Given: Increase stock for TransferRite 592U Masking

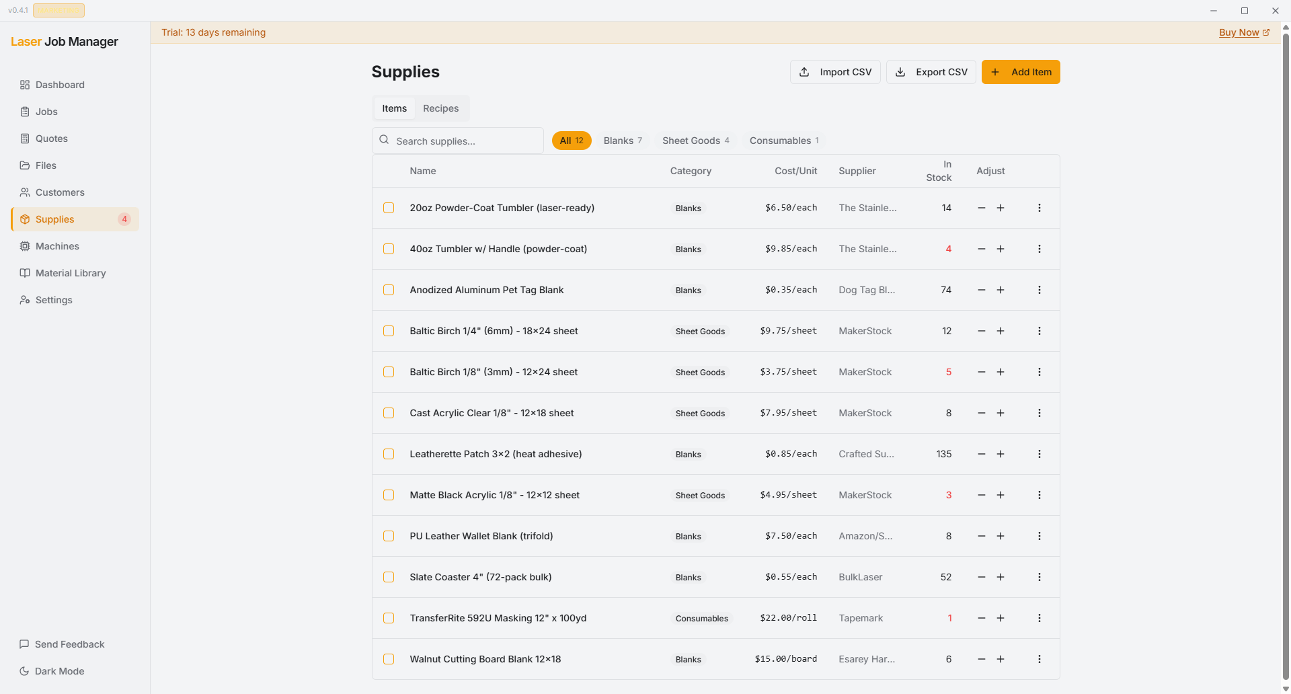Looking at the screenshot, I should coord(1001,618).
